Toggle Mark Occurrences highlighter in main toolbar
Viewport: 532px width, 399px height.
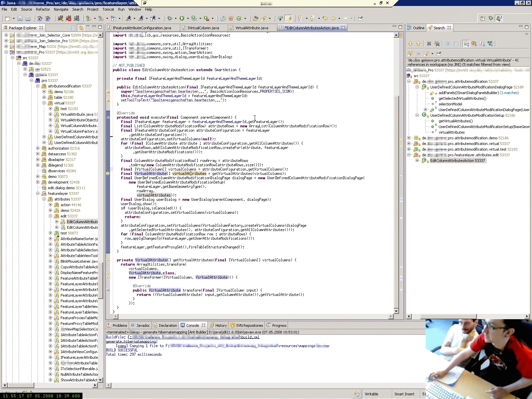click(288, 18)
